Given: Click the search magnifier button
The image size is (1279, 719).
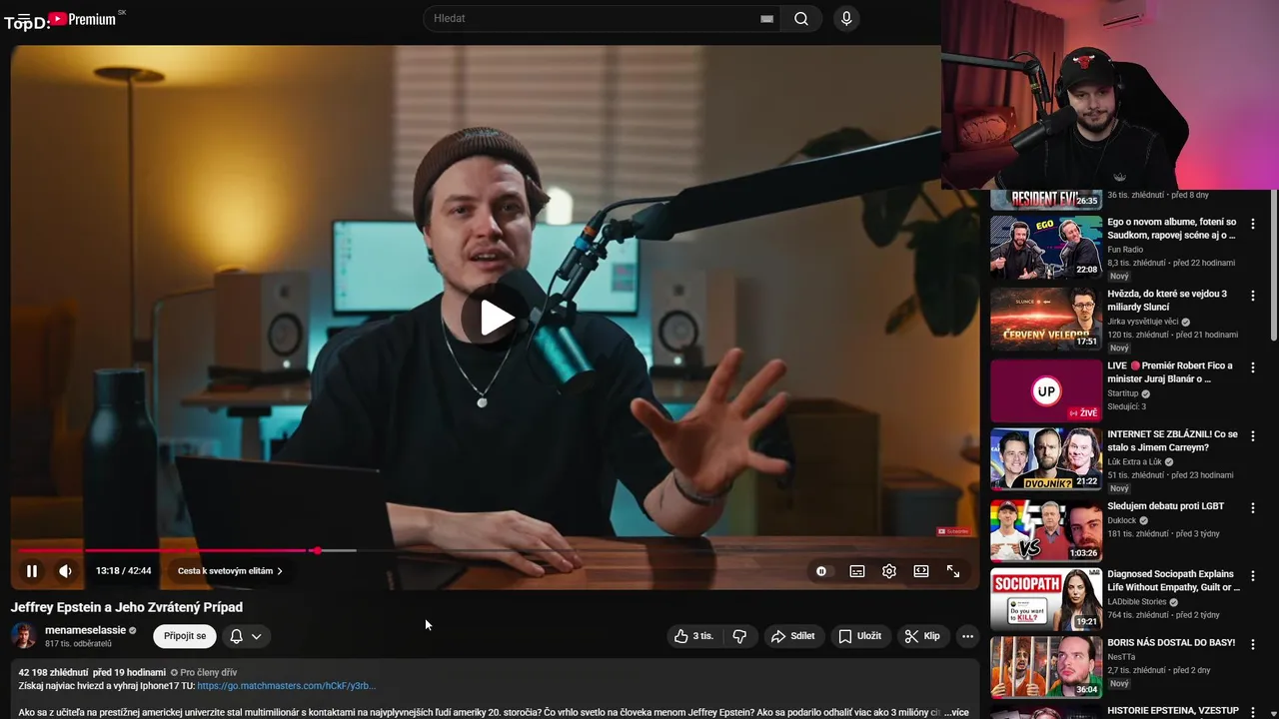Looking at the screenshot, I should (x=801, y=18).
